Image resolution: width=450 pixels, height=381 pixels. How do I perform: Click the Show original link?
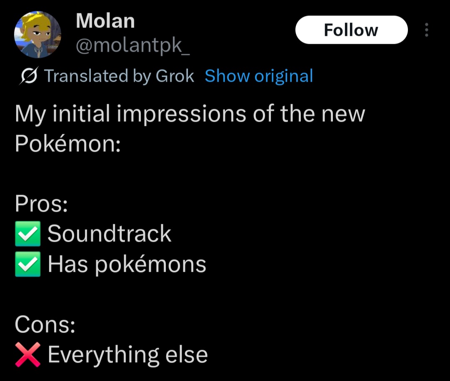click(259, 76)
